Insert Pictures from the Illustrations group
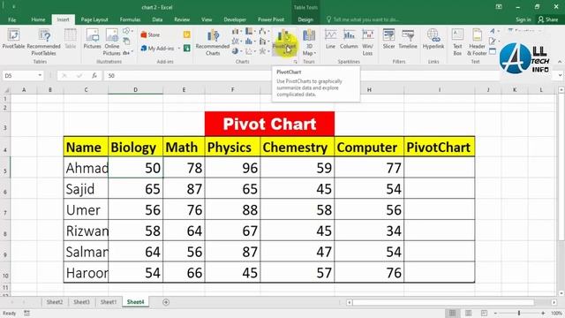This screenshot has width=565, height=318. [92, 39]
